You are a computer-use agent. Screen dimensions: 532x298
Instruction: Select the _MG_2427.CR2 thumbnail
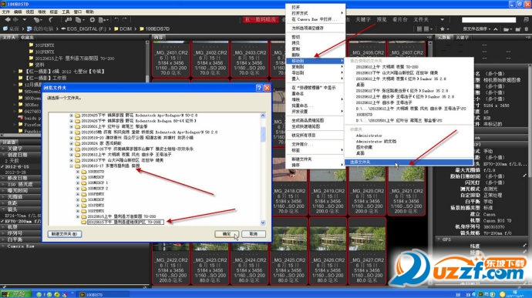tap(367, 251)
